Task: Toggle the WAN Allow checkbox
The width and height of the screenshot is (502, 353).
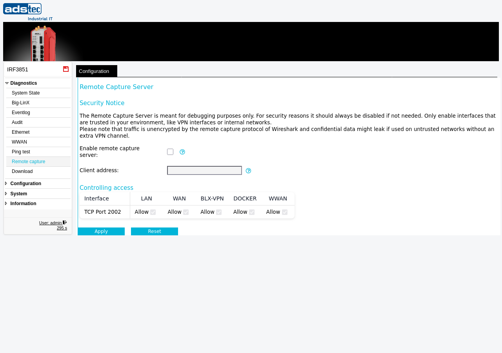Action: click(x=186, y=212)
